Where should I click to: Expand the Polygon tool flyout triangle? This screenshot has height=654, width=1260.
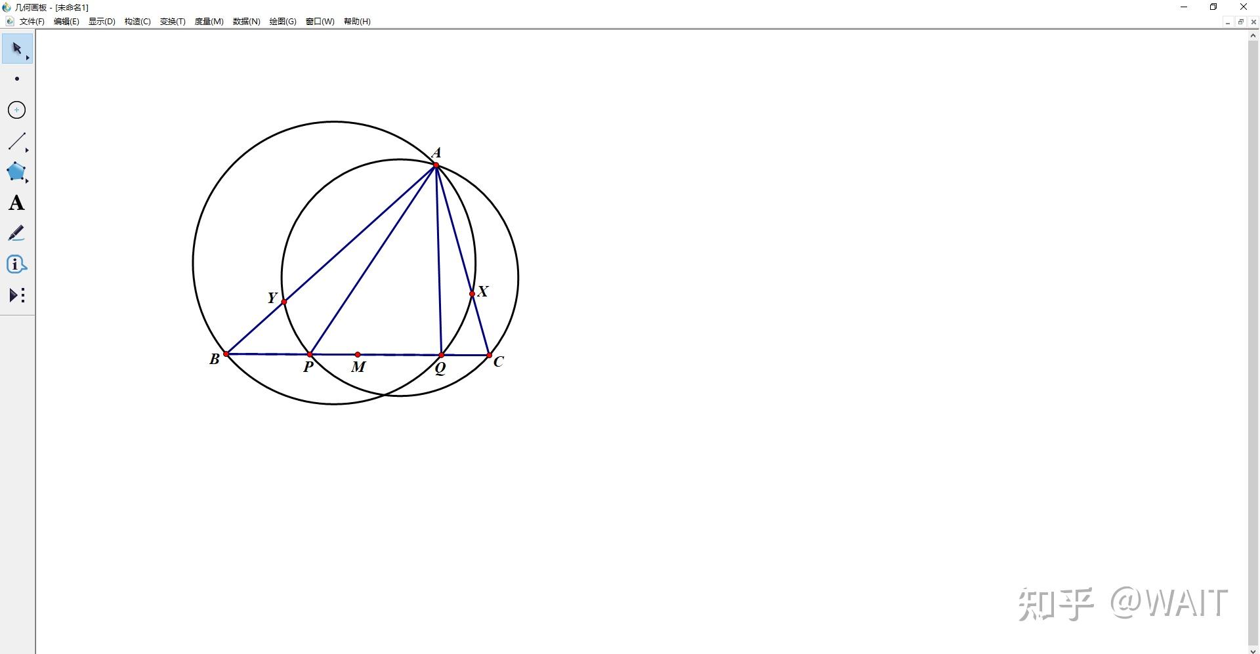click(28, 180)
